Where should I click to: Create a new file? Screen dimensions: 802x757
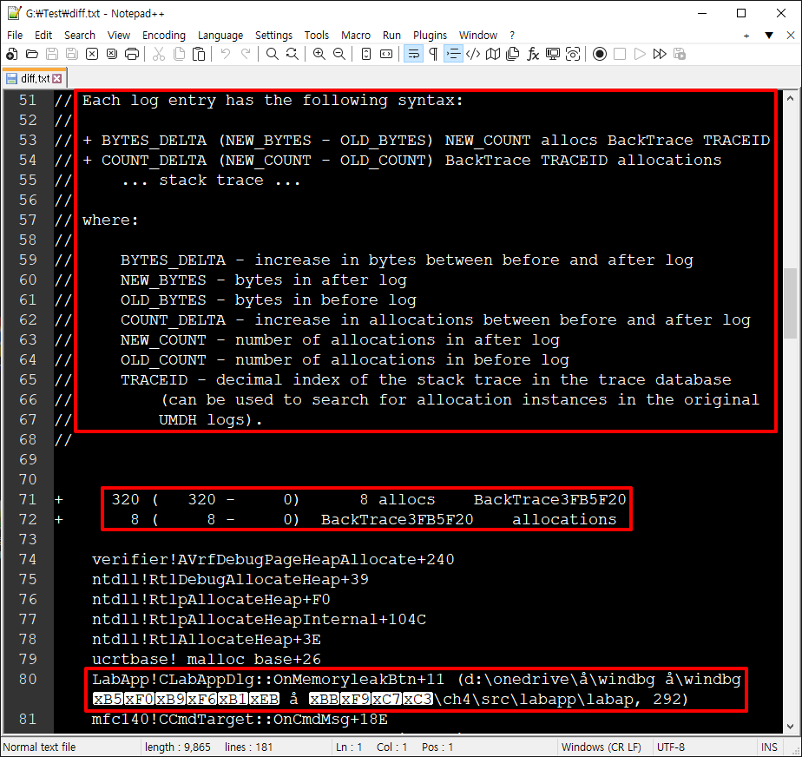point(12,54)
